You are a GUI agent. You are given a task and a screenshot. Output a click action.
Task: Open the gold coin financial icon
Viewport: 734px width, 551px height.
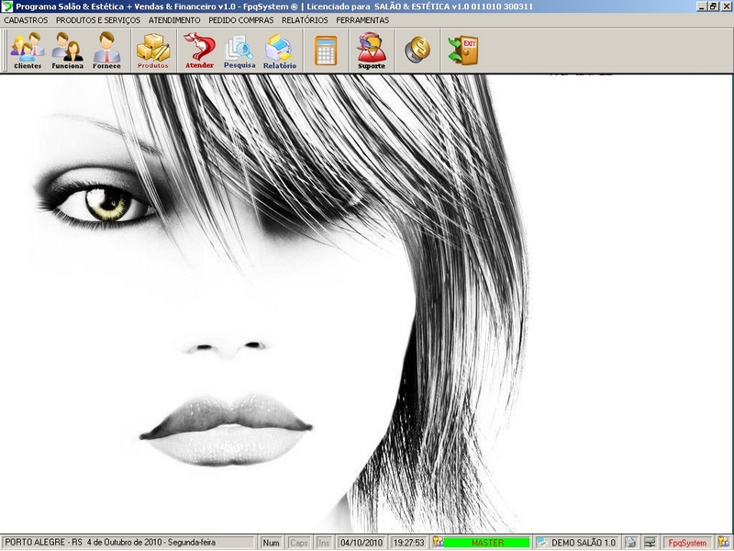coord(417,50)
